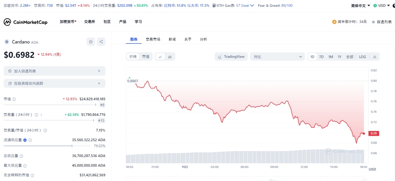Open the TradingView chart button

point(231,57)
